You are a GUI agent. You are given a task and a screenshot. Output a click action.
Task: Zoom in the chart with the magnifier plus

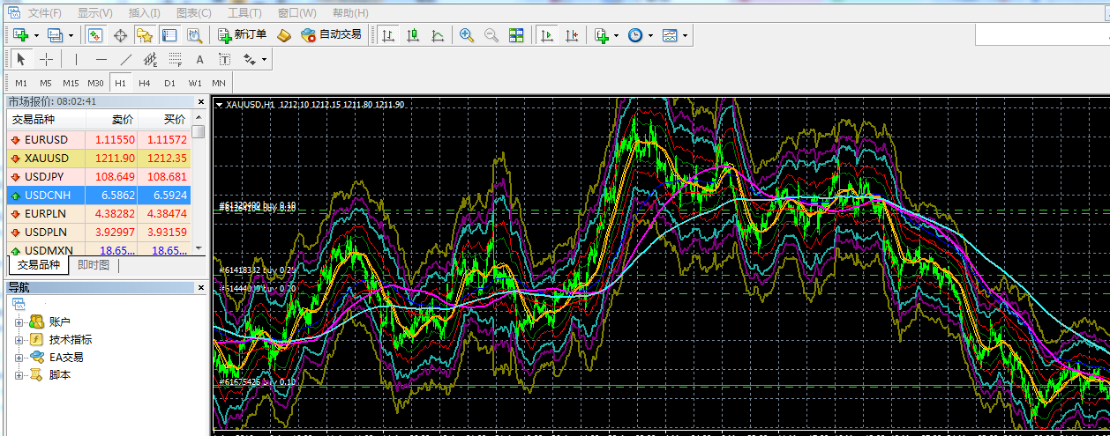click(x=467, y=35)
